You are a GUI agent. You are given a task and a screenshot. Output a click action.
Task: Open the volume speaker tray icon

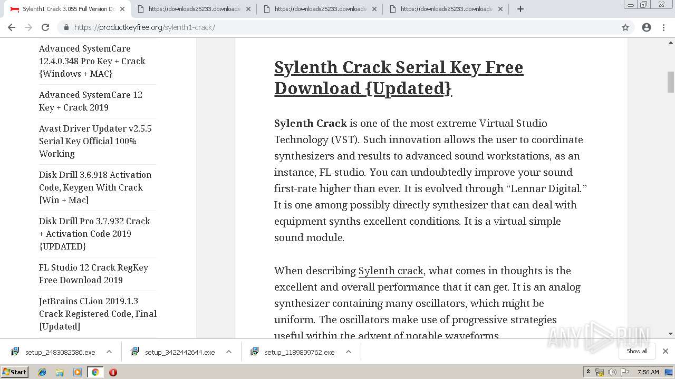point(612,372)
